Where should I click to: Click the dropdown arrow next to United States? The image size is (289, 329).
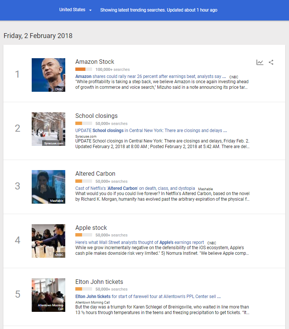point(91,10)
